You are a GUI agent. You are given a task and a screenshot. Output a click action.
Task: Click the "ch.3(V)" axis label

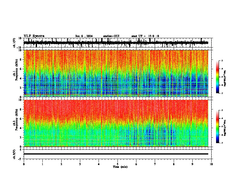tap(14, 154)
